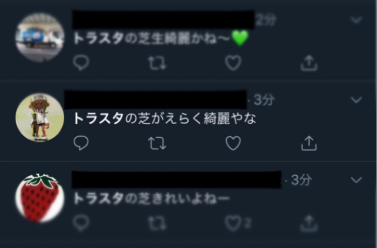Open tweet text トラスタの芝がえらく綺麗やな
The height and width of the screenshot is (248, 377).
165,119
